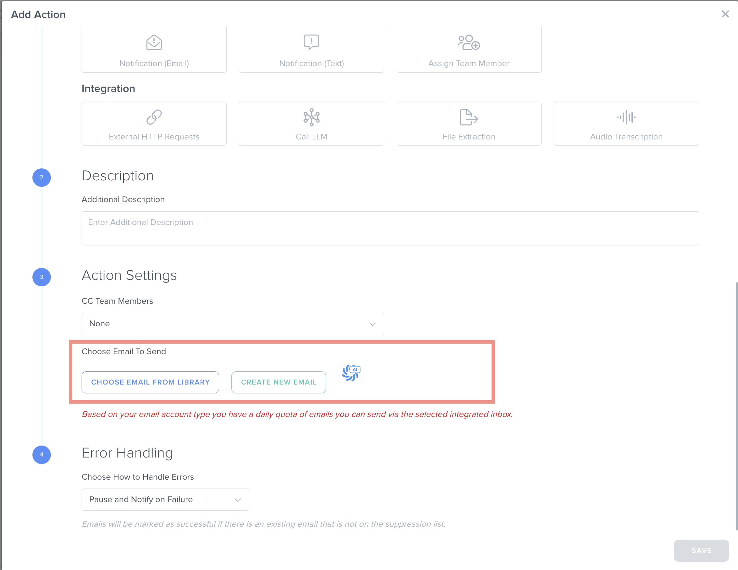
Task: Select the File Extraction document icon
Action: tap(469, 117)
